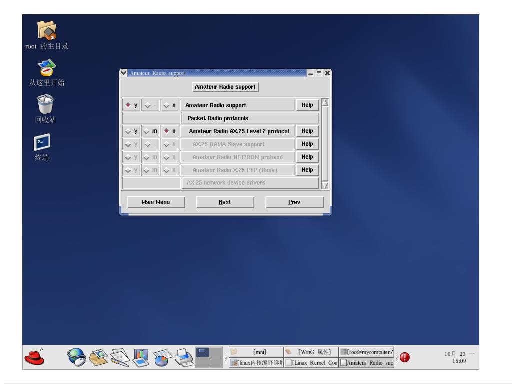
Task: Open the presentation app from the panel
Action: click(x=141, y=358)
